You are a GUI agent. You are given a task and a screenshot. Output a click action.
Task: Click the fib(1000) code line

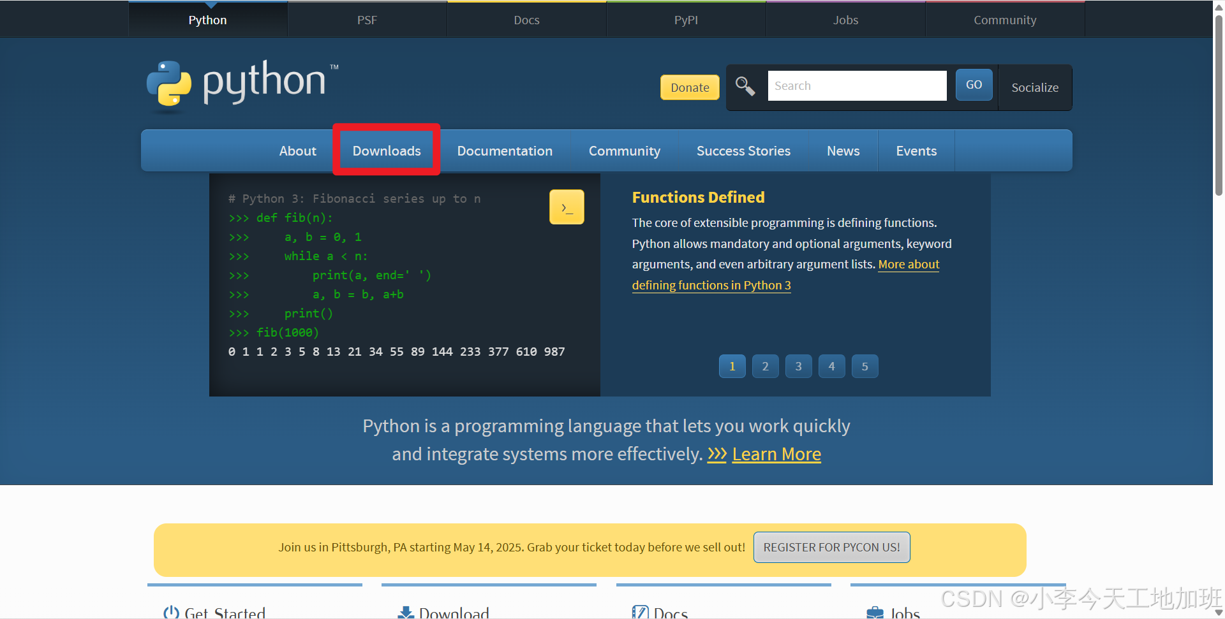(x=274, y=332)
